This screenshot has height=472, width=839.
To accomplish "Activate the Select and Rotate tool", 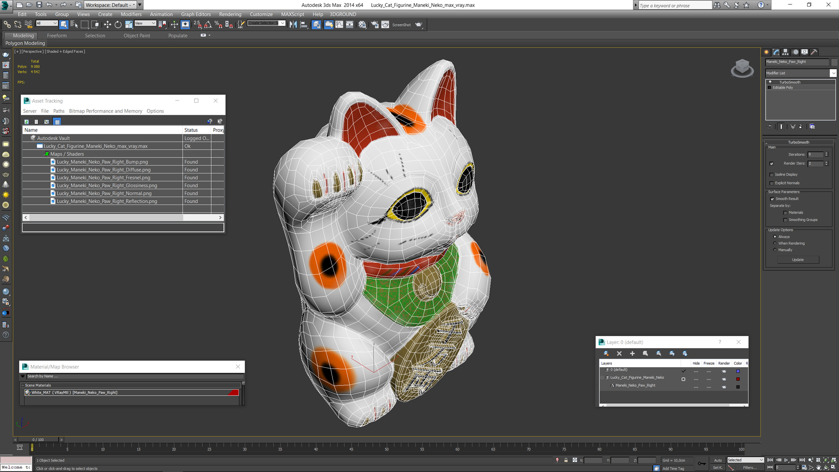I will [x=118, y=25].
